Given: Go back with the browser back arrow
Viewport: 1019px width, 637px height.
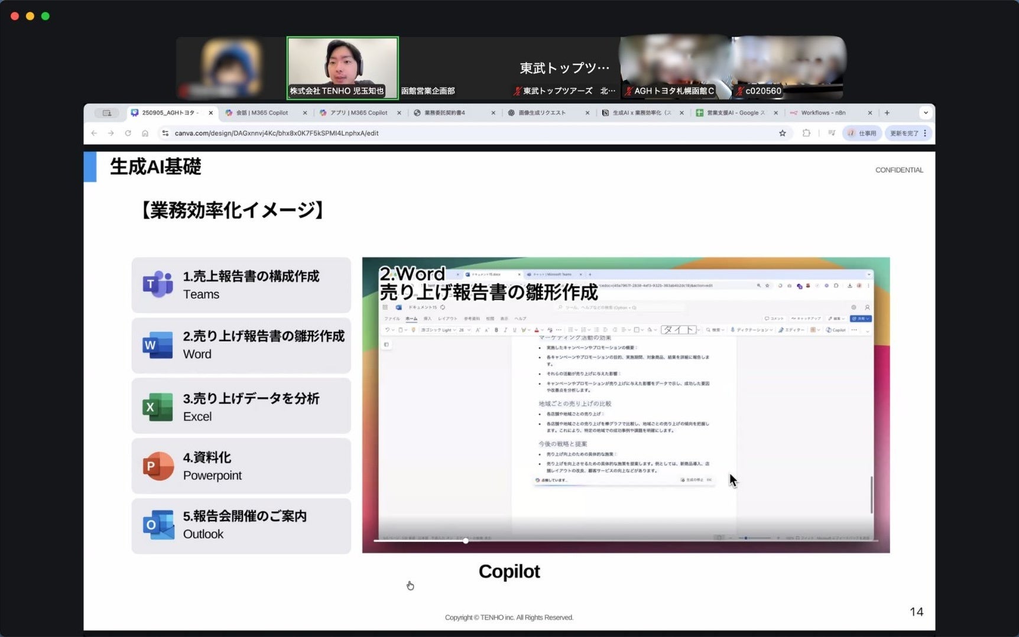Looking at the screenshot, I should (94, 133).
